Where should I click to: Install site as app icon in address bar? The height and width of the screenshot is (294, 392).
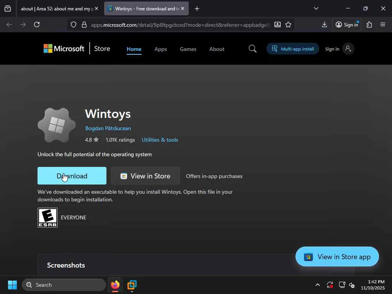[277, 24]
